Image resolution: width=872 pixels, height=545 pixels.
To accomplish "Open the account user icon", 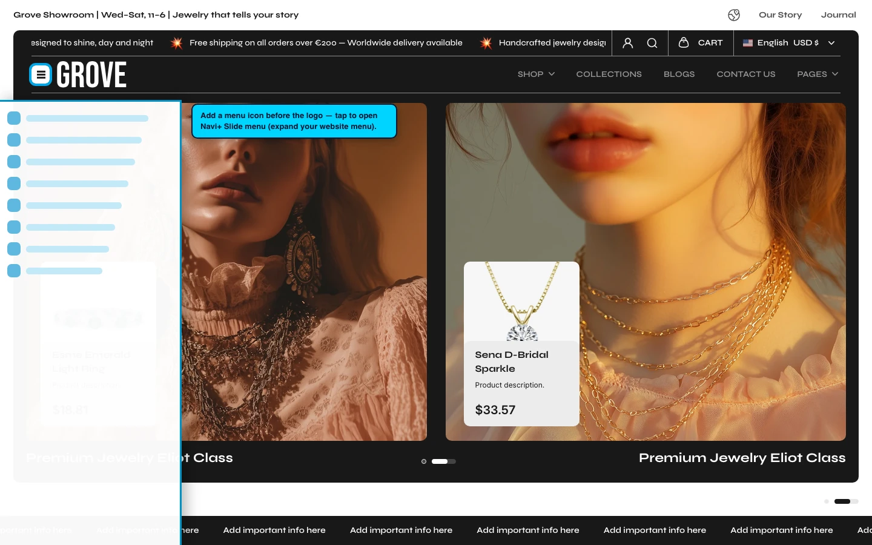I will coord(628,43).
